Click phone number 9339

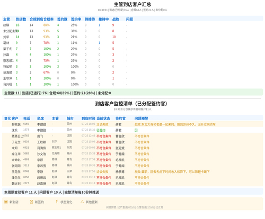[26, 142]
